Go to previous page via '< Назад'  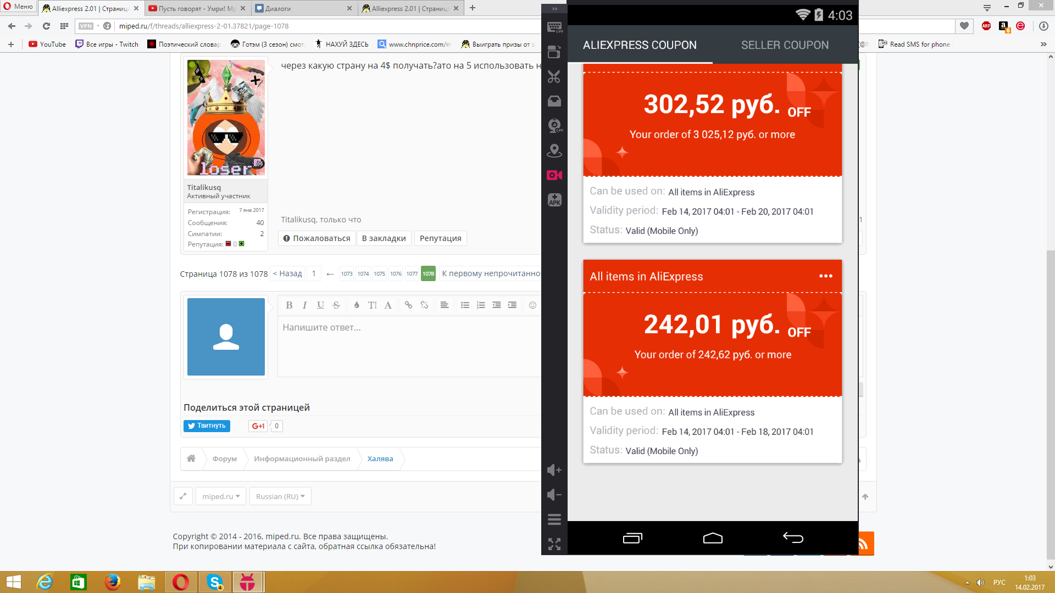click(x=287, y=273)
